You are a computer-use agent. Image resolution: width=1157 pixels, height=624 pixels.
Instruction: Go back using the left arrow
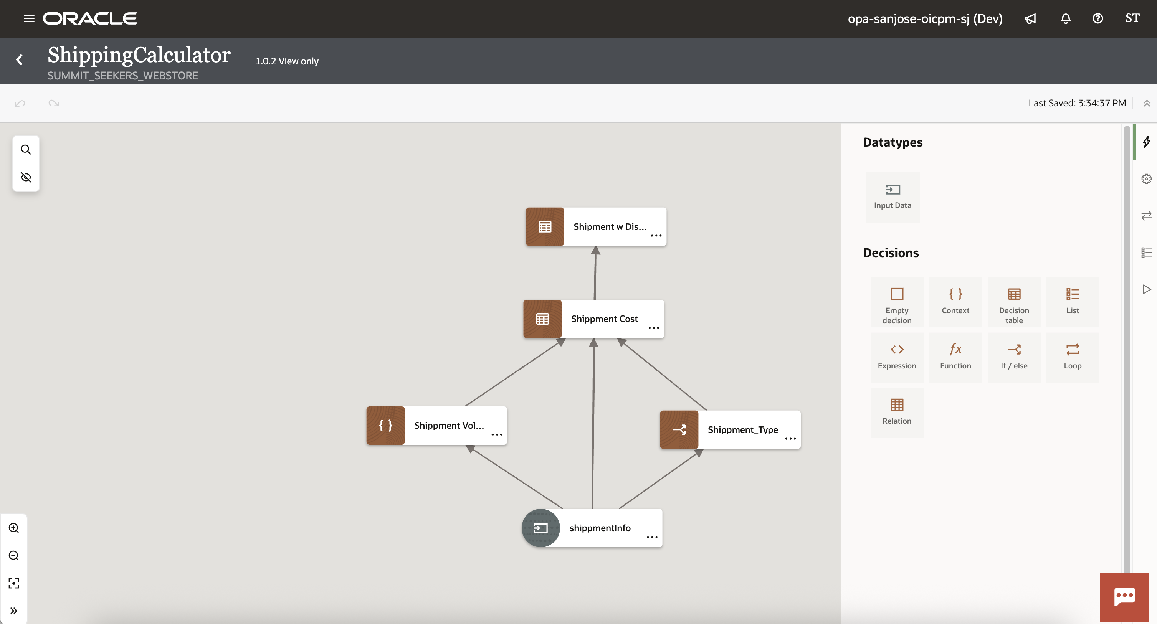click(x=19, y=60)
